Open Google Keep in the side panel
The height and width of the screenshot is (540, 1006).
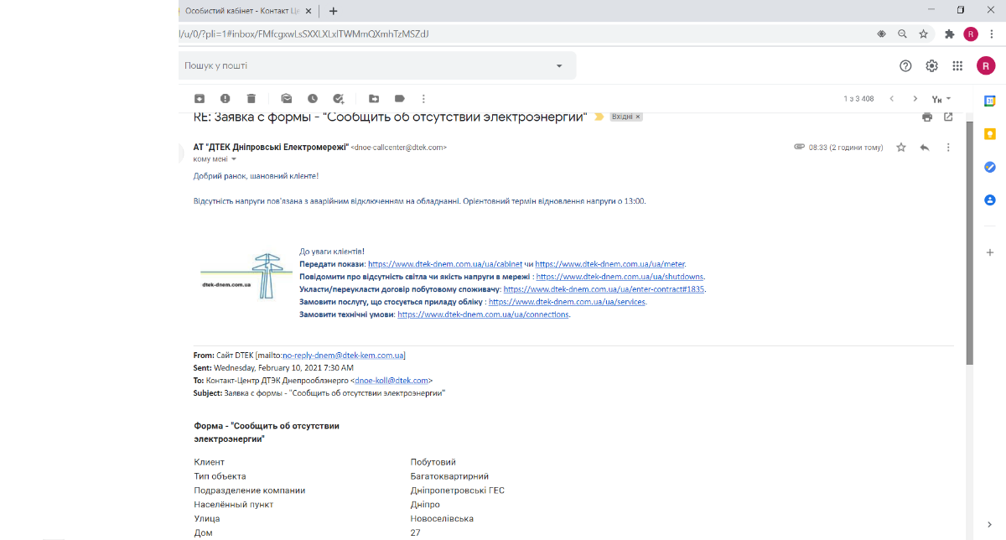pyautogui.click(x=990, y=134)
